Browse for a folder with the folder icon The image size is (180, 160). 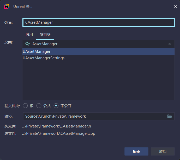click(170, 116)
